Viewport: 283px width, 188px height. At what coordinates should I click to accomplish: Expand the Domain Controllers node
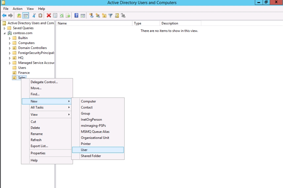click(x=10, y=48)
